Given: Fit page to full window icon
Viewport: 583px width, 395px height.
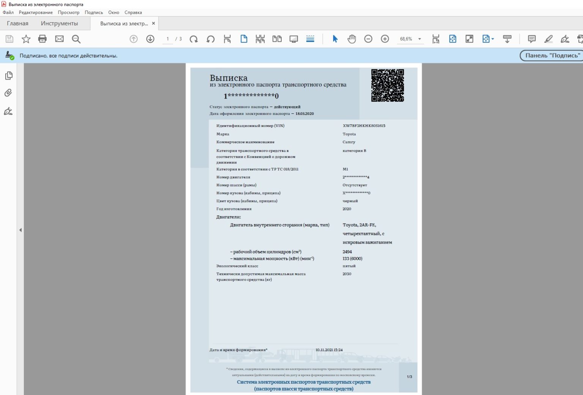Looking at the screenshot, I should [453, 39].
